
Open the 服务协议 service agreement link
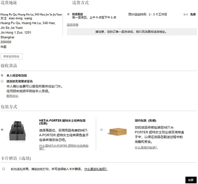pos(13,96)
